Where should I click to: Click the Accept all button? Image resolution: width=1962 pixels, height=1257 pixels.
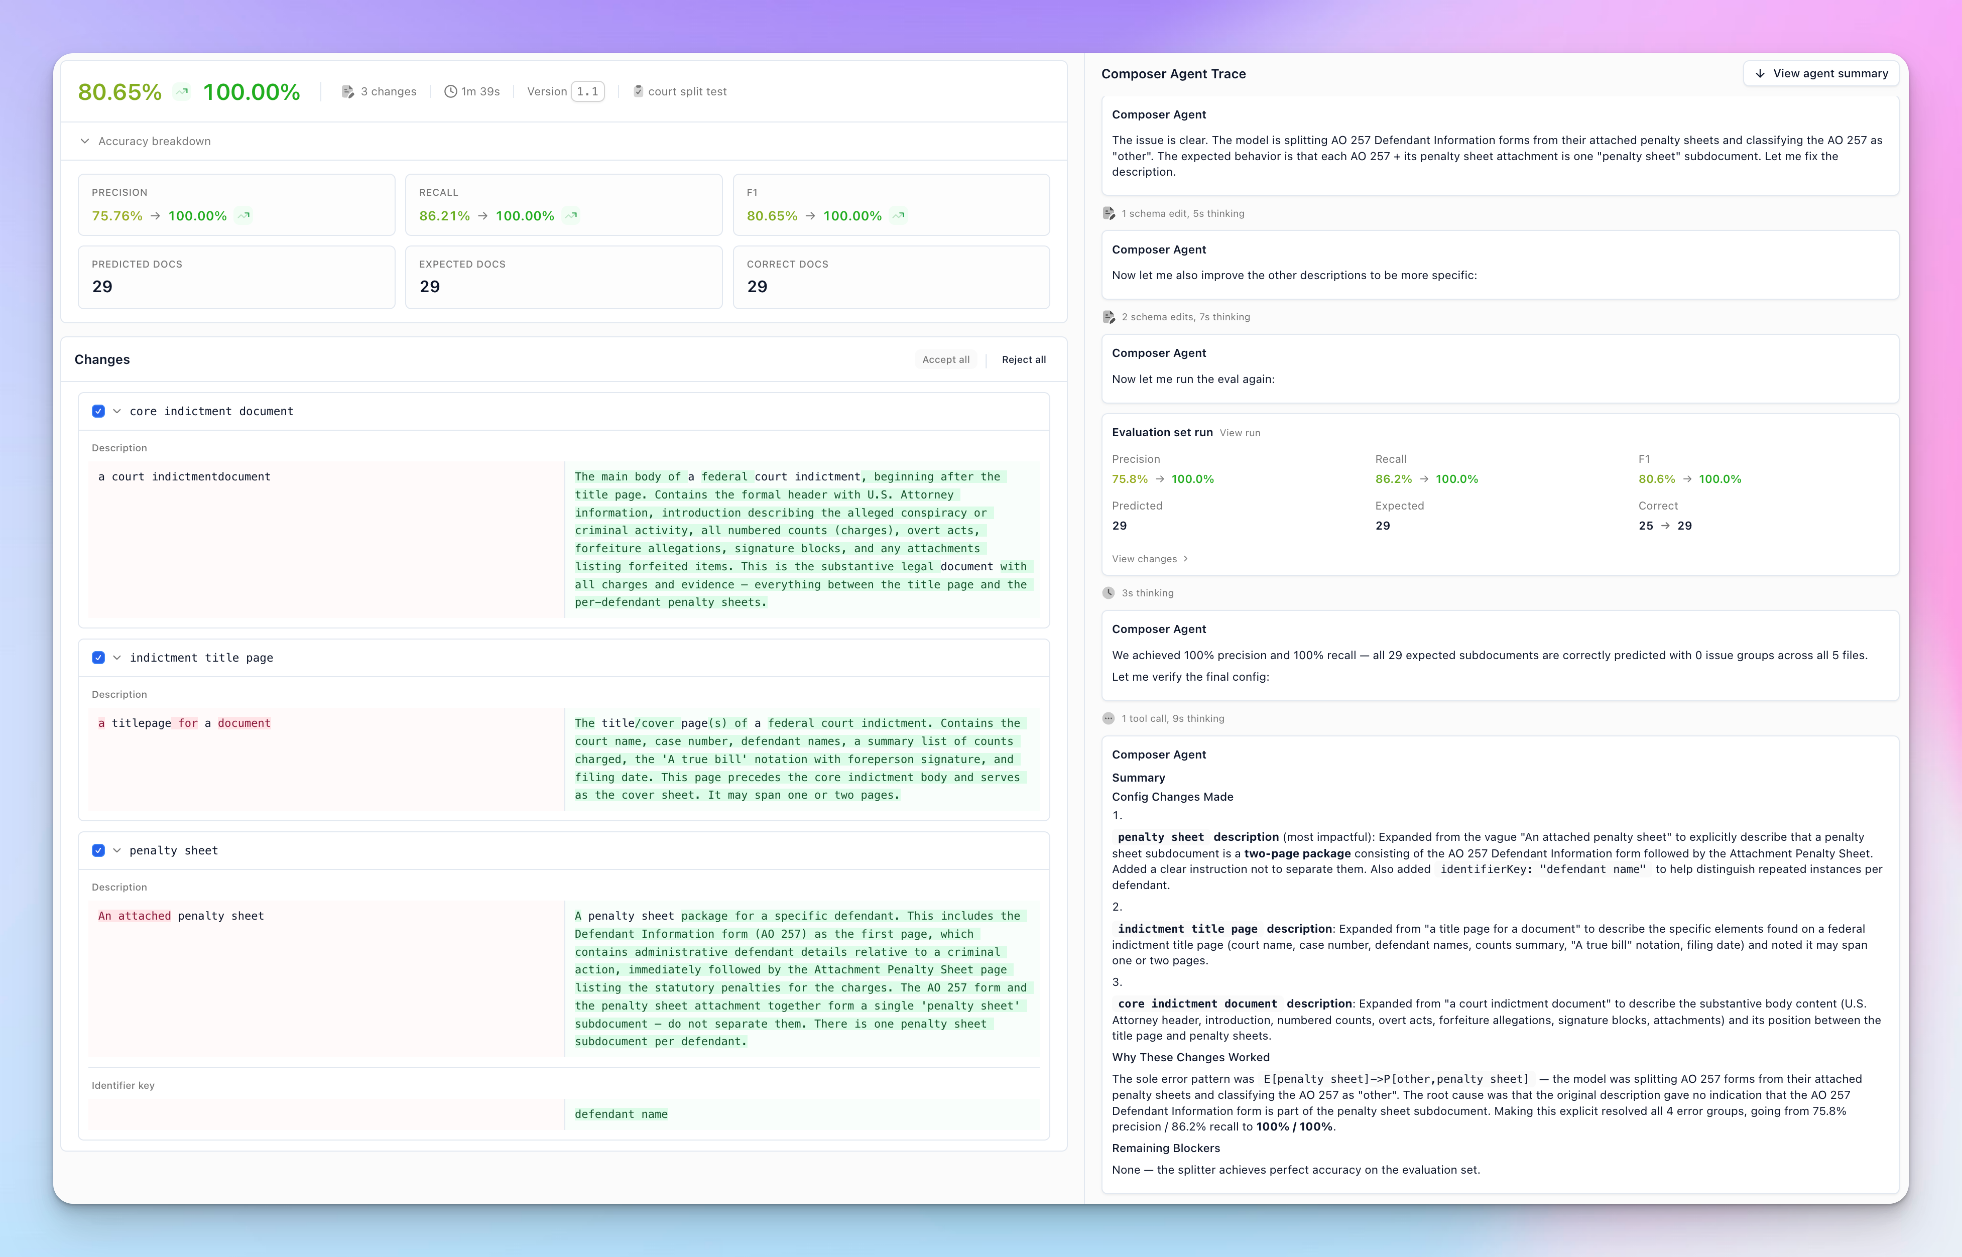pyautogui.click(x=946, y=359)
